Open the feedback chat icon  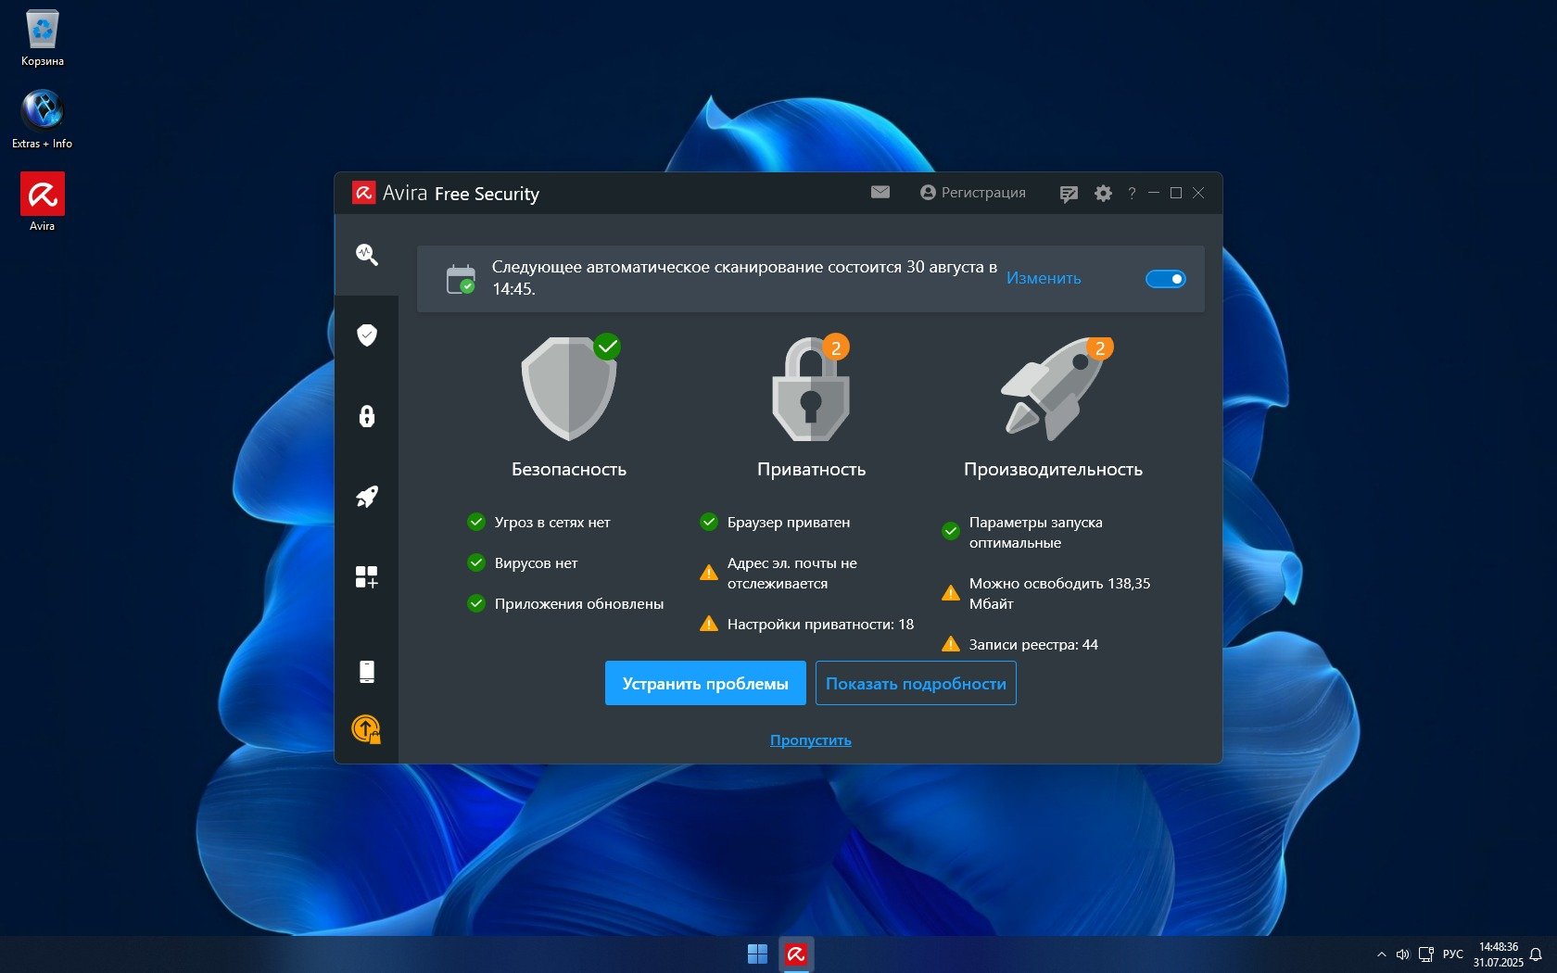(1069, 194)
